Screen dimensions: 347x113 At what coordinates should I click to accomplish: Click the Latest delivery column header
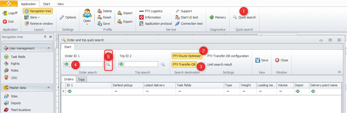click(159, 85)
